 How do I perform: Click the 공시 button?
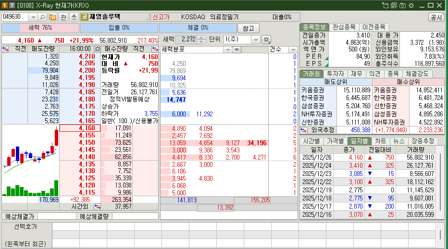click(436, 17)
